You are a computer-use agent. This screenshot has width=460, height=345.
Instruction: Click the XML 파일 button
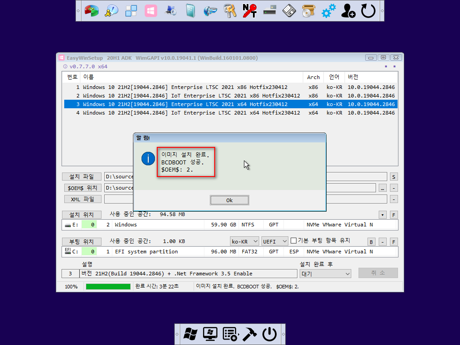pos(83,199)
